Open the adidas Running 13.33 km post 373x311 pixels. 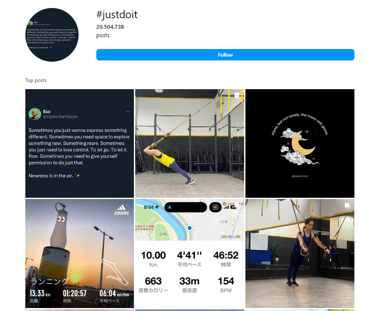79,254
